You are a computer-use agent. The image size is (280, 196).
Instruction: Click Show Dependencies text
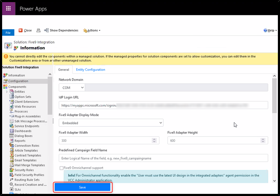[x=64, y=30]
